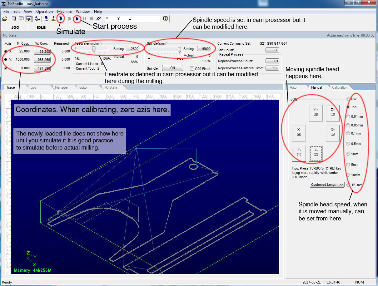Click the second tool calibration toolbar icon

point(53,19)
